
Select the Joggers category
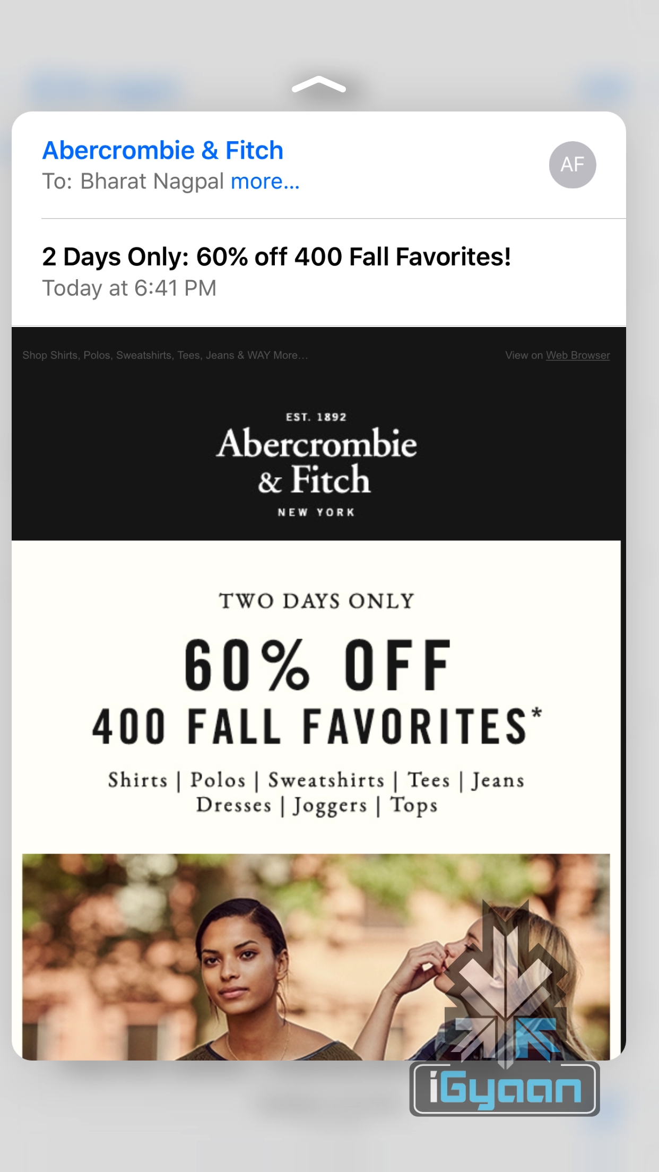click(x=329, y=806)
